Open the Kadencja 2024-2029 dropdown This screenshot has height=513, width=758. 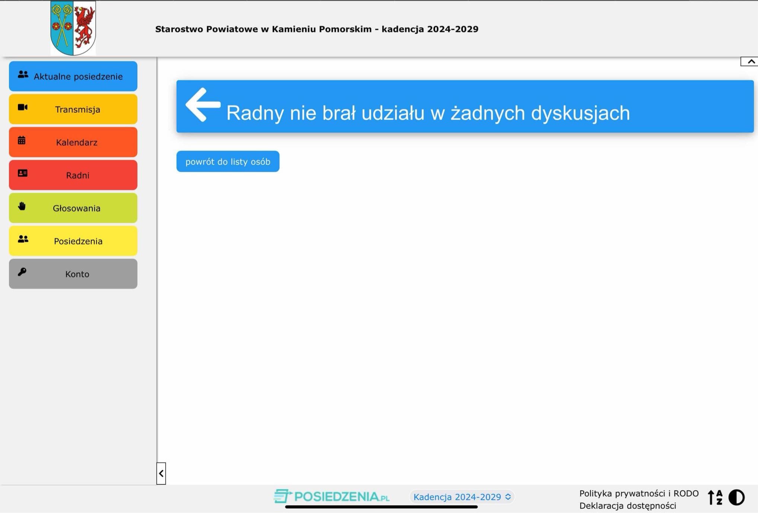coord(462,497)
